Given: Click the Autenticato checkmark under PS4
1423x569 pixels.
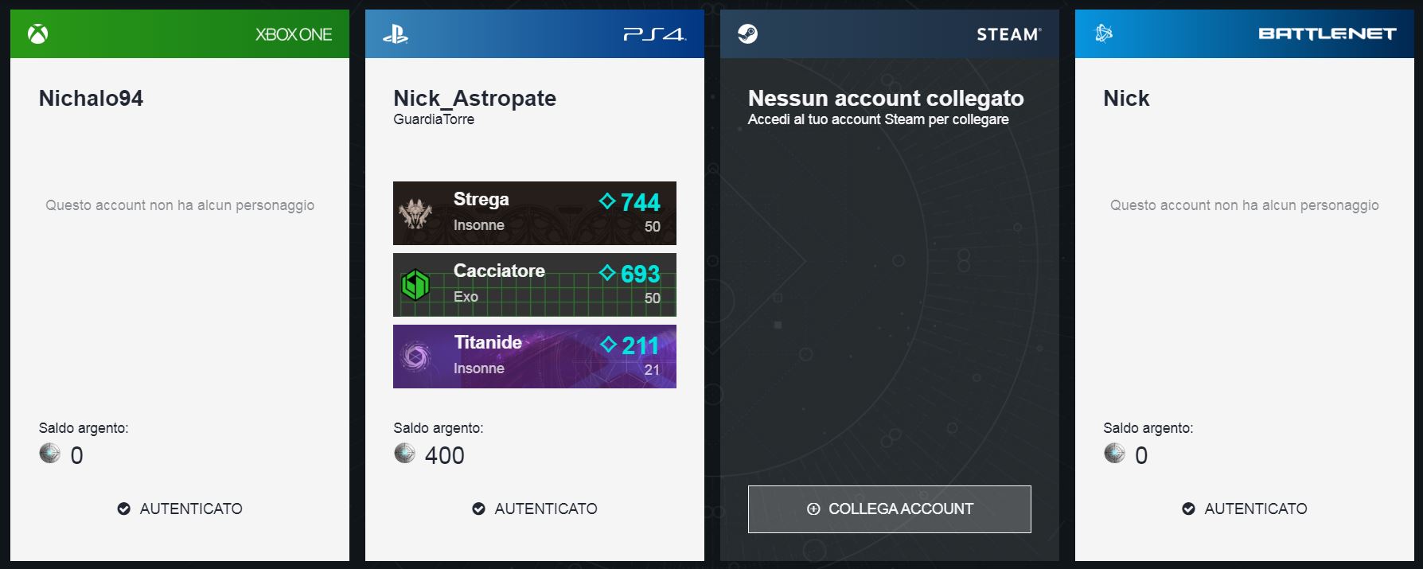Looking at the screenshot, I should 478,509.
